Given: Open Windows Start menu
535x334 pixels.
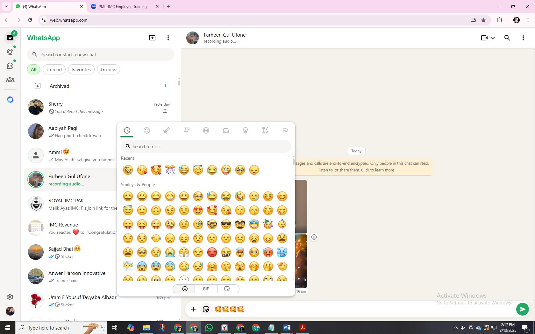Looking at the screenshot, I should coord(8,328).
